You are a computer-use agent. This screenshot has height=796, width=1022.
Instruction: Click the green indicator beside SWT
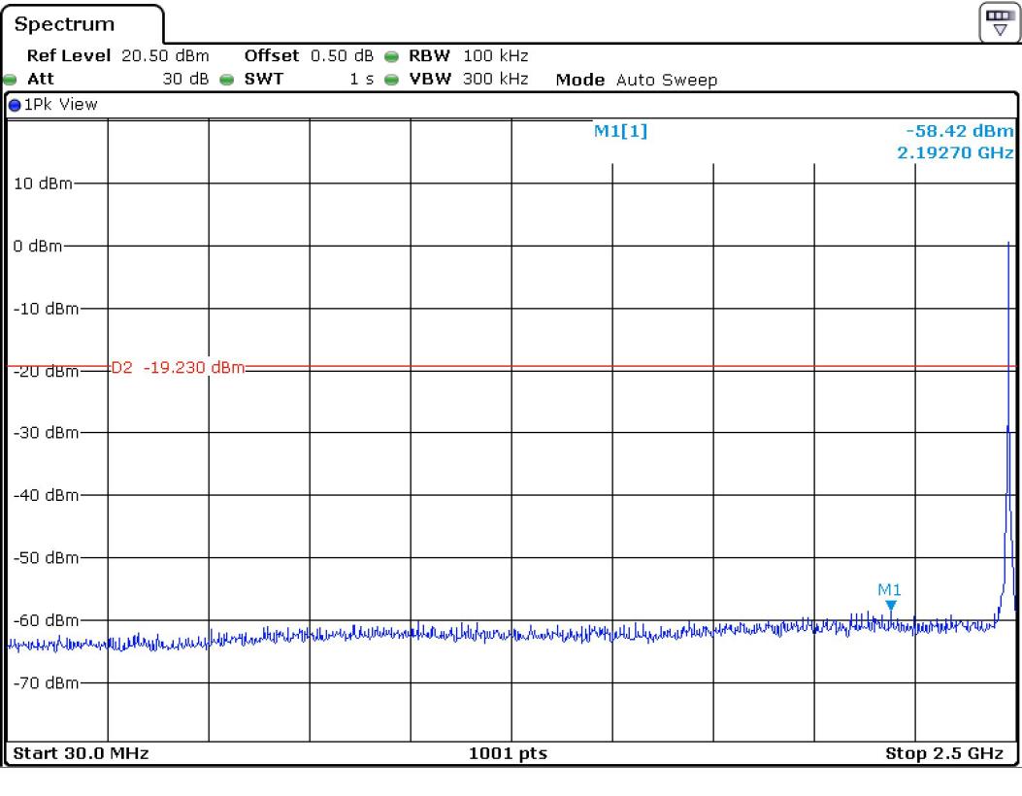226,80
